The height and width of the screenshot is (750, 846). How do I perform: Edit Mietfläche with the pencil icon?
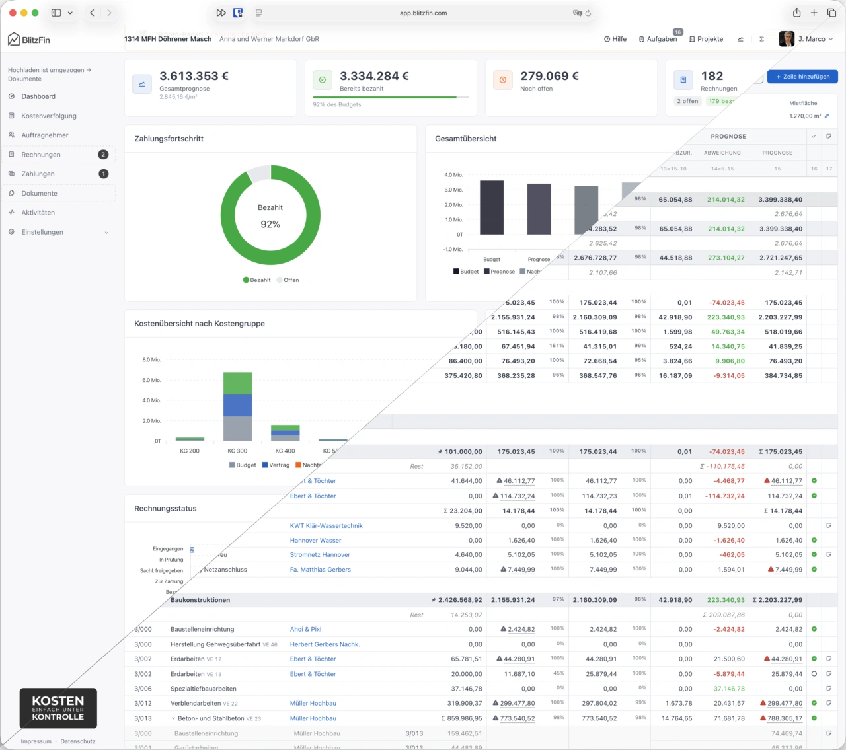pyautogui.click(x=827, y=116)
